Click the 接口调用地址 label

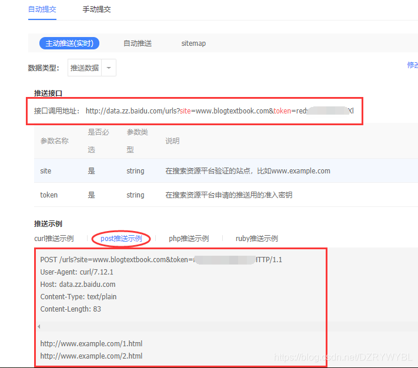tap(57, 111)
